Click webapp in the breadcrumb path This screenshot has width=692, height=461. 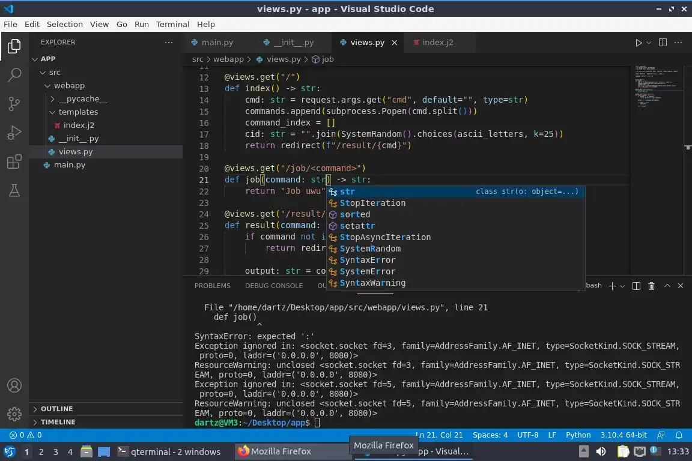click(228, 59)
